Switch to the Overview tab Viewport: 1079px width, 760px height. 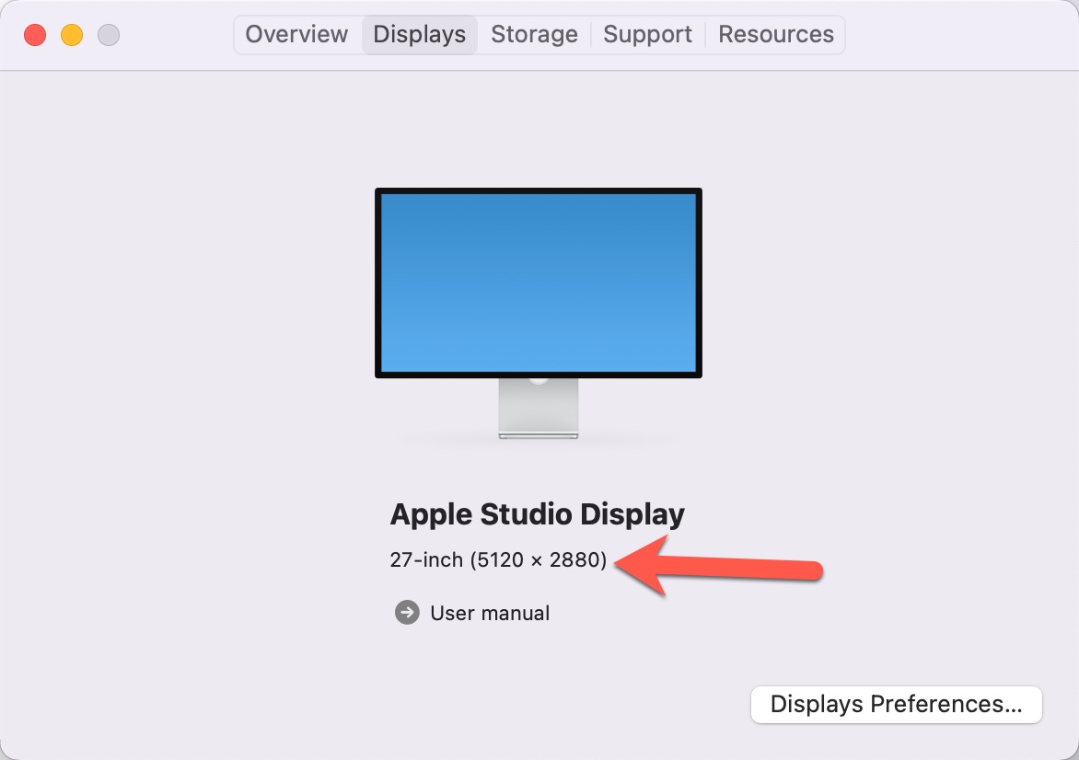(x=296, y=35)
